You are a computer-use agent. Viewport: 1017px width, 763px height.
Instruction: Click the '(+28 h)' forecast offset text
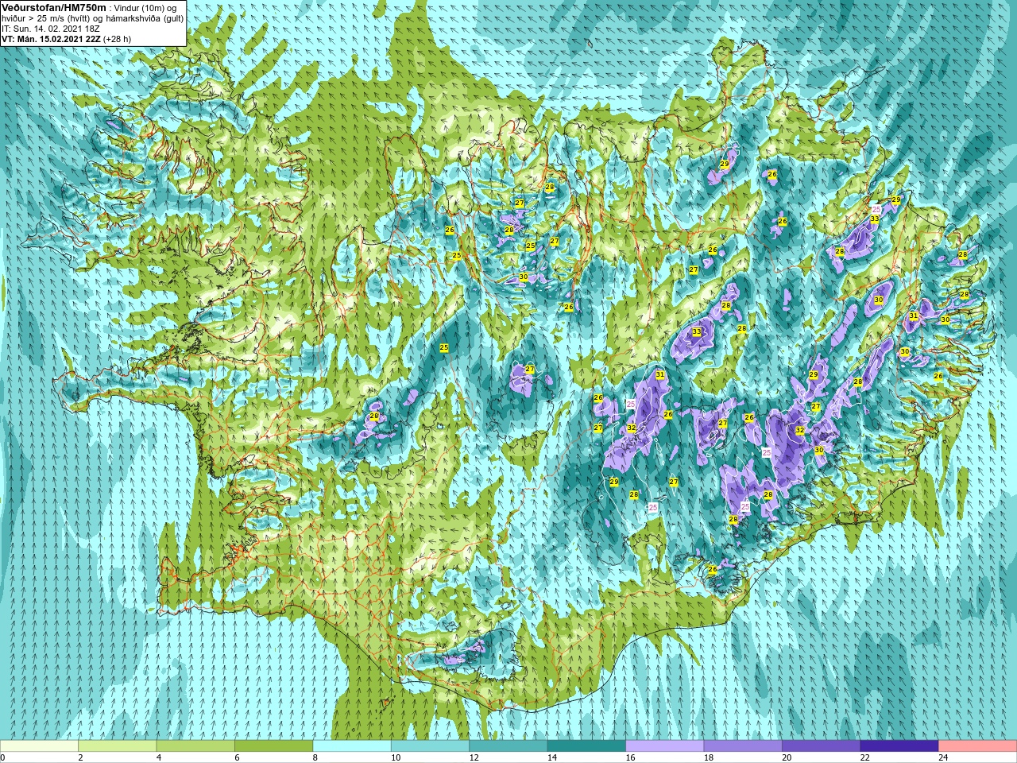(118, 38)
